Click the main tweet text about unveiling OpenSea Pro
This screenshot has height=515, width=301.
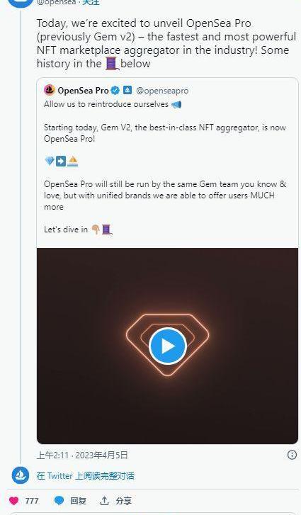tap(166, 43)
